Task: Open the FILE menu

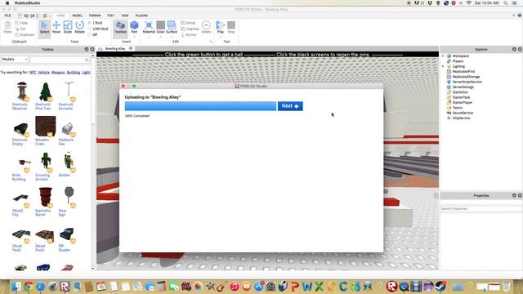Action: point(7,16)
